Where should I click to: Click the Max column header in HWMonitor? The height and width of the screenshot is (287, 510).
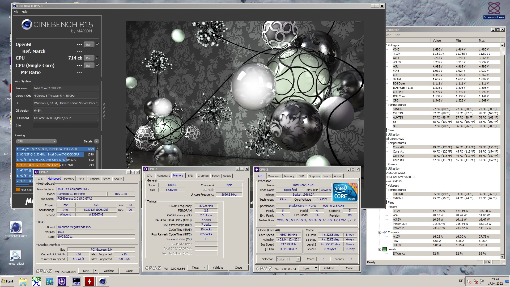tap(488, 41)
